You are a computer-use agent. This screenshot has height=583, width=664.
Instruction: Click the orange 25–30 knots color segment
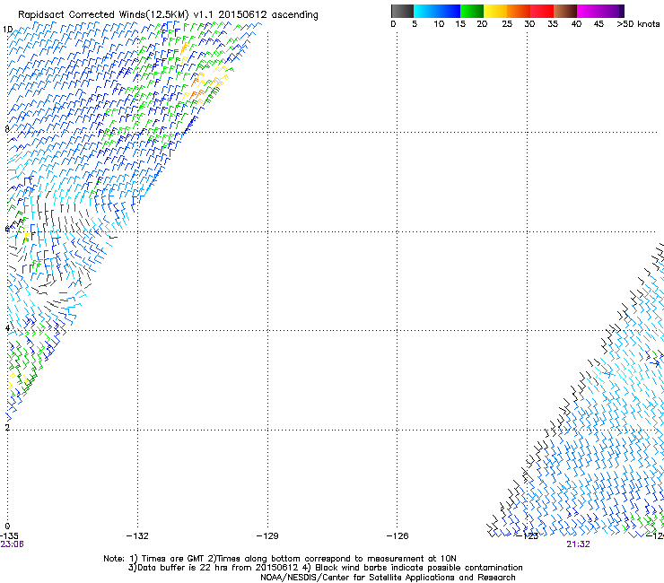pyautogui.click(x=519, y=11)
